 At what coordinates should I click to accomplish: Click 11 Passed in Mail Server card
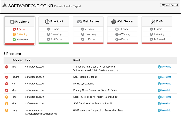click(90, 39)
